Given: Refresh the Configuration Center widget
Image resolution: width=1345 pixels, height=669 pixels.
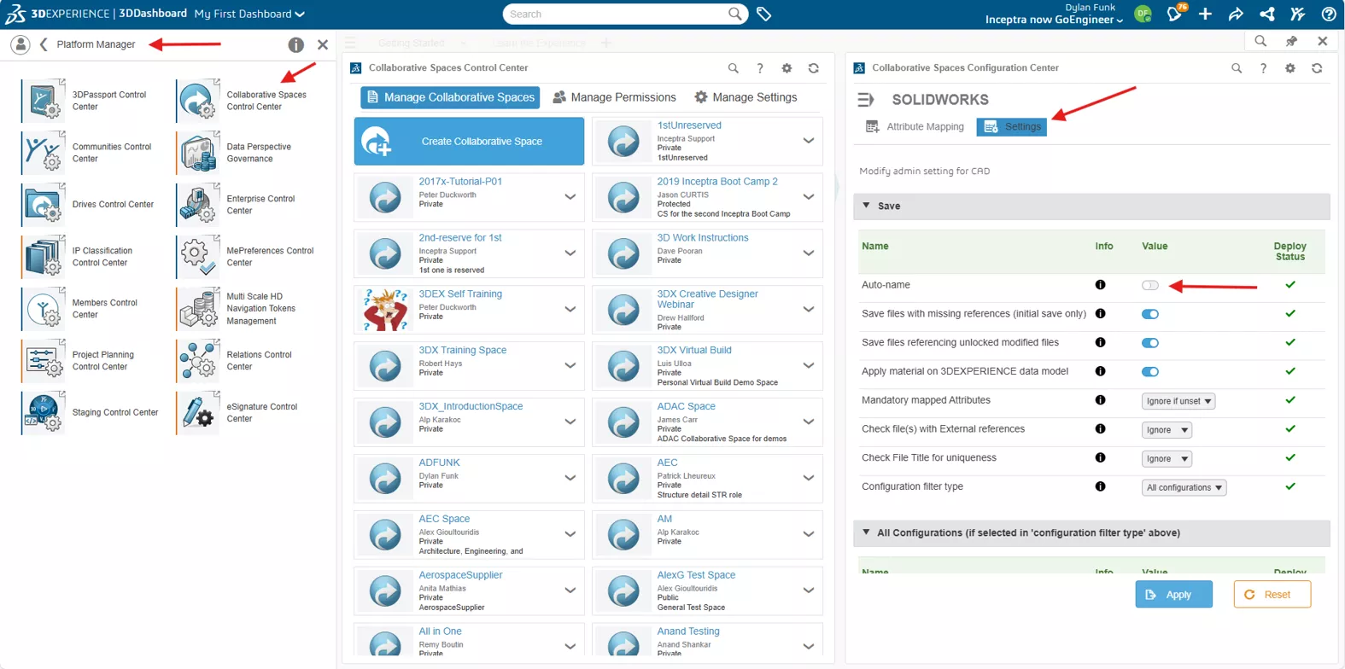Looking at the screenshot, I should coord(1317,68).
